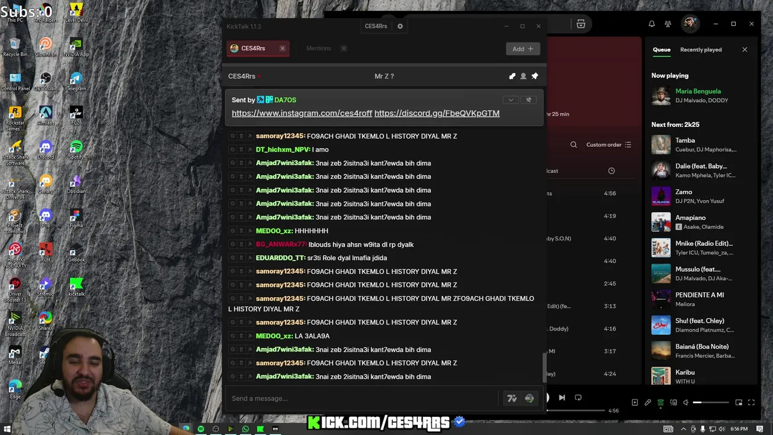Open Stremio desktop shortcut

[45, 288]
